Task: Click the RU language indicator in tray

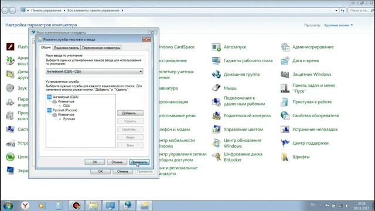Action: [313, 205]
